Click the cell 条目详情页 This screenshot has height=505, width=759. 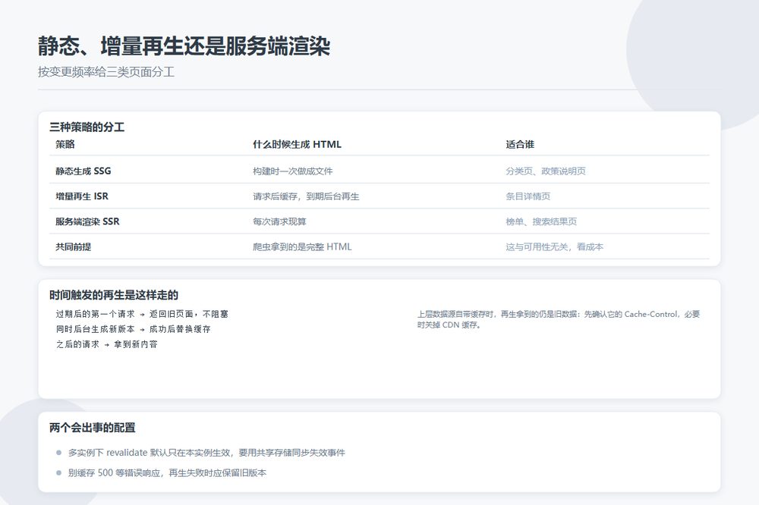point(528,196)
